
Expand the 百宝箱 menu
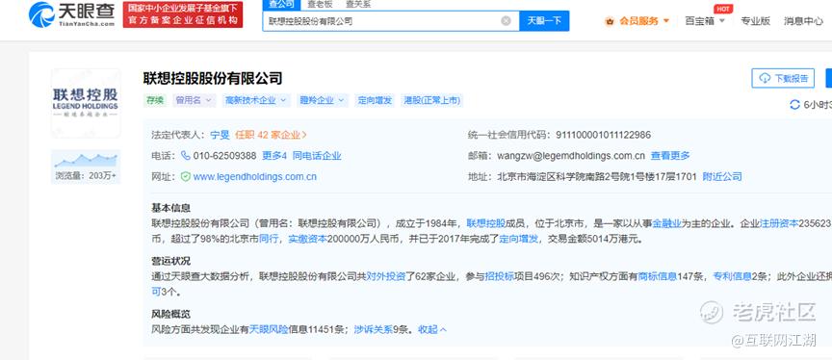pos(705,21)
